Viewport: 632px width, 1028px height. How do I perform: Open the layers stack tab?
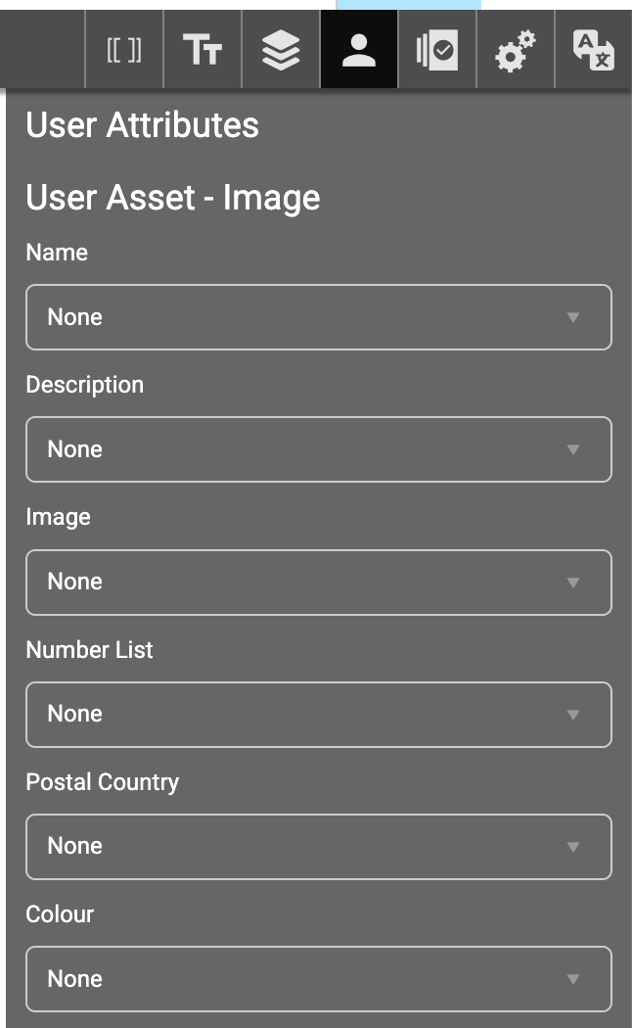(281, 51)
